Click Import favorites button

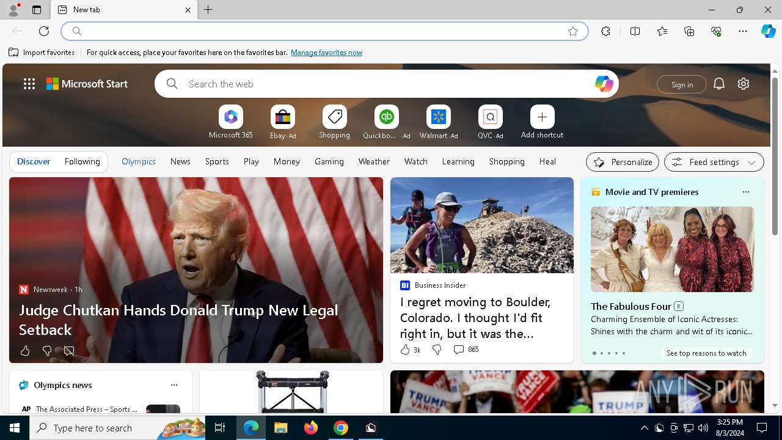coord(42,53)
